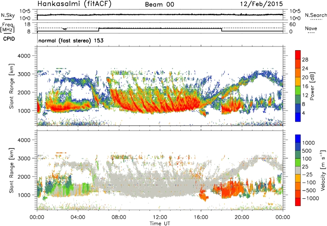Click the red bottom of the velocity colorbar
Viewport: 327px width, 226px height.
[x=298, y=202]
